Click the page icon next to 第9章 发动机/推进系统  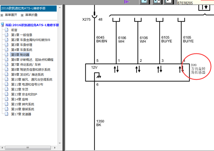point(7,75)
